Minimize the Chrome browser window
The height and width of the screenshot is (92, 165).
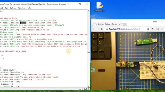click(x=162, y=21)
